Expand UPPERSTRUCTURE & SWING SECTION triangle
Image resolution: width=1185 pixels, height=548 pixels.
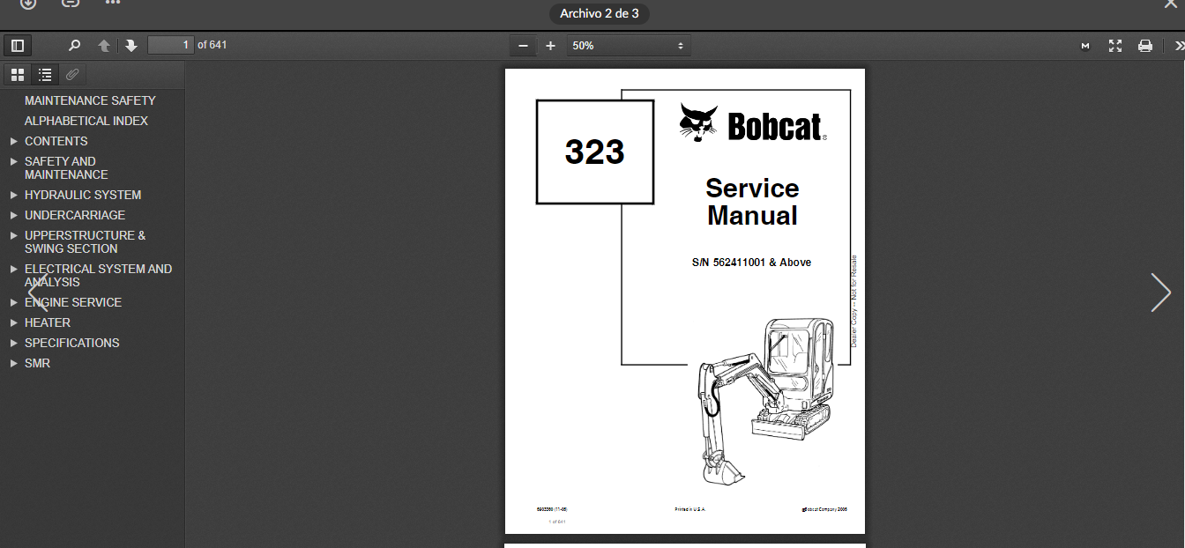click(x=13, y=235)
